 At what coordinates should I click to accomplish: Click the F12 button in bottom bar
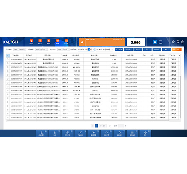click(x=145, y=133)
